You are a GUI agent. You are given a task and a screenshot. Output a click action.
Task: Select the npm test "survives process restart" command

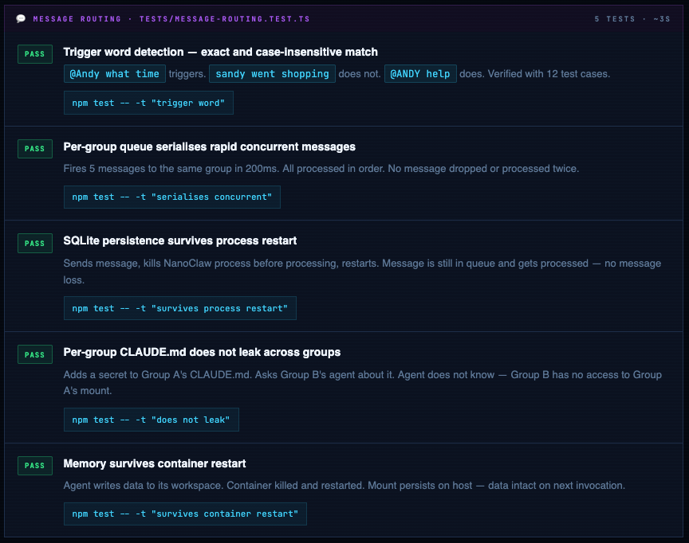pyautogui.click(x=179, y=308)
